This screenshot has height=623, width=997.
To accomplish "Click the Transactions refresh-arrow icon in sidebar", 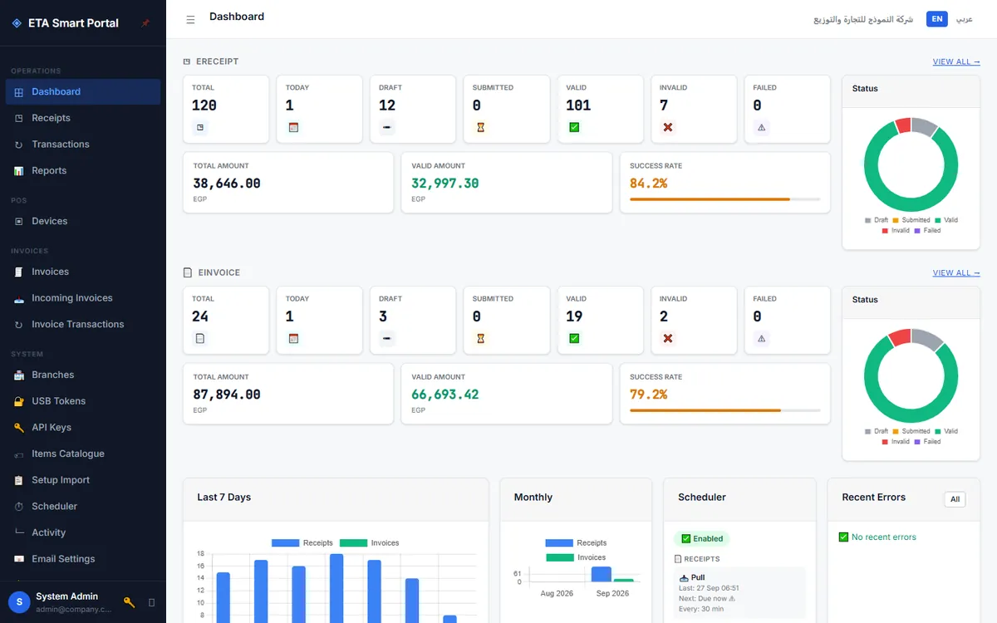I will [18, 145].
